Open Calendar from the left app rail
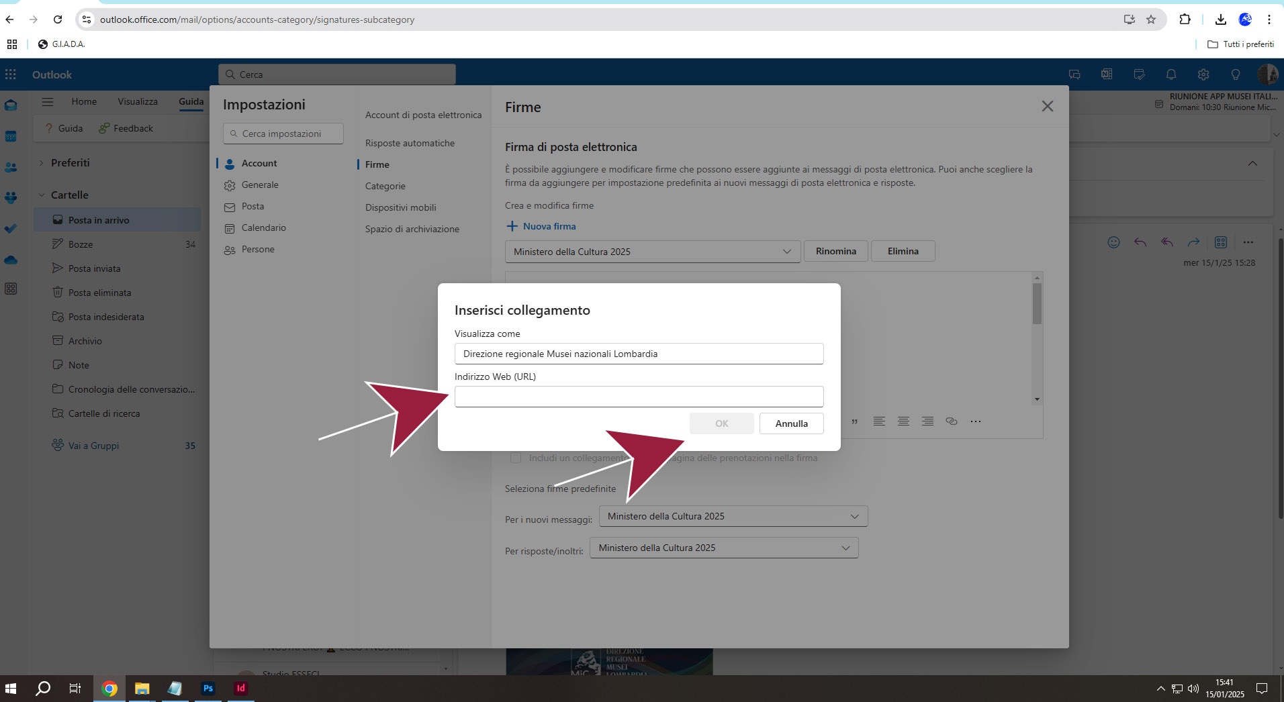 11,136
